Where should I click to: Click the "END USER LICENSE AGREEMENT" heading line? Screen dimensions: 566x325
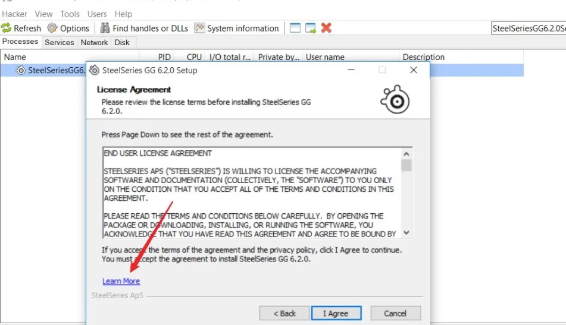click(x=158, y=153)
